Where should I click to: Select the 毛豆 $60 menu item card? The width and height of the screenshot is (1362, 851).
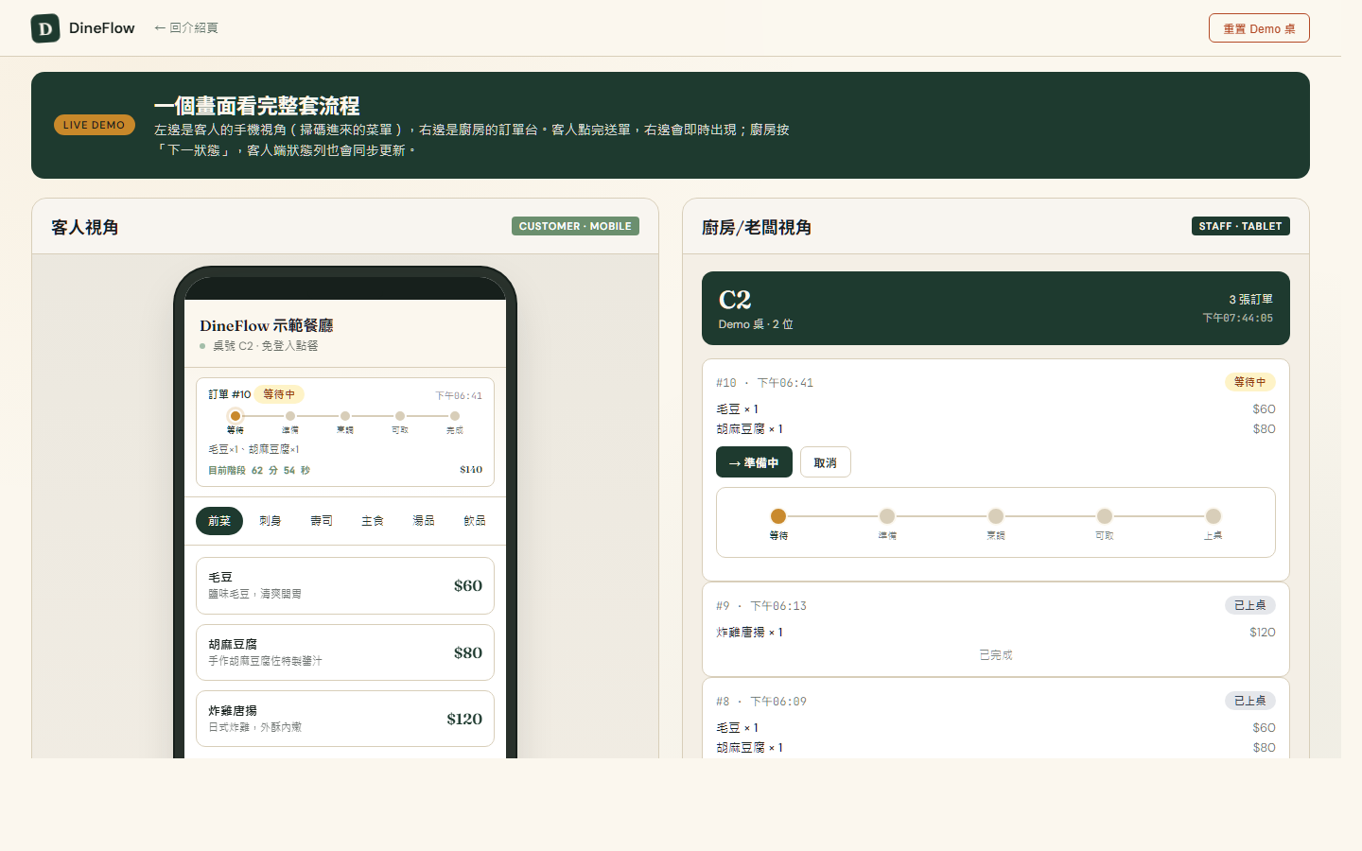[x=345, y=584]
